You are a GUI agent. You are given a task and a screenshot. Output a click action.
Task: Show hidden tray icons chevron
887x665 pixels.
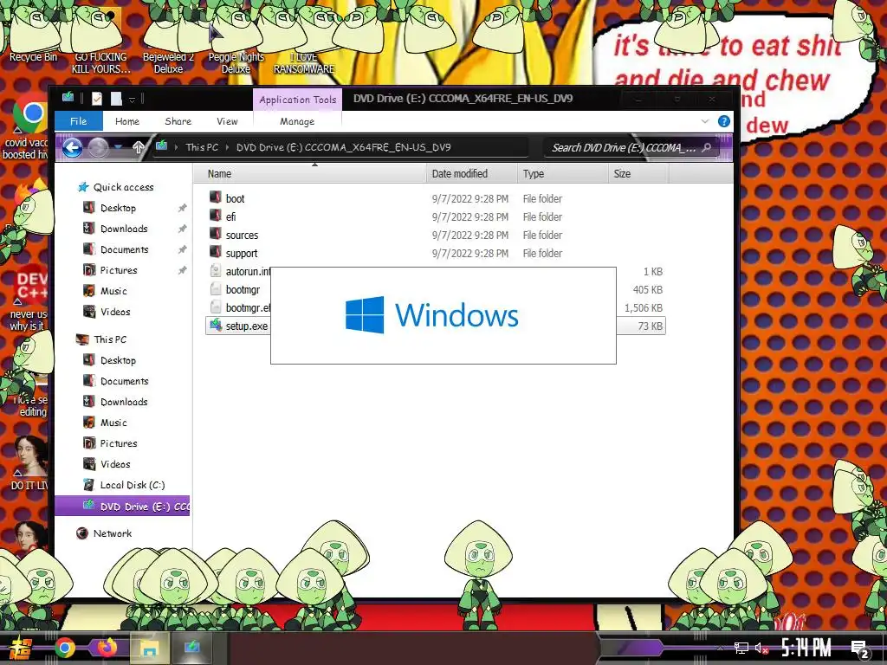720,648
